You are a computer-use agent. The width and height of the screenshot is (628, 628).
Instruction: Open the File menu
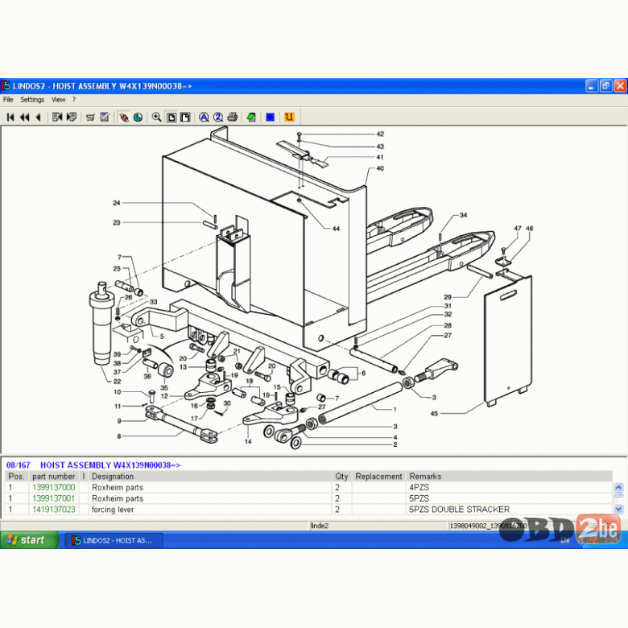[8, 100]
